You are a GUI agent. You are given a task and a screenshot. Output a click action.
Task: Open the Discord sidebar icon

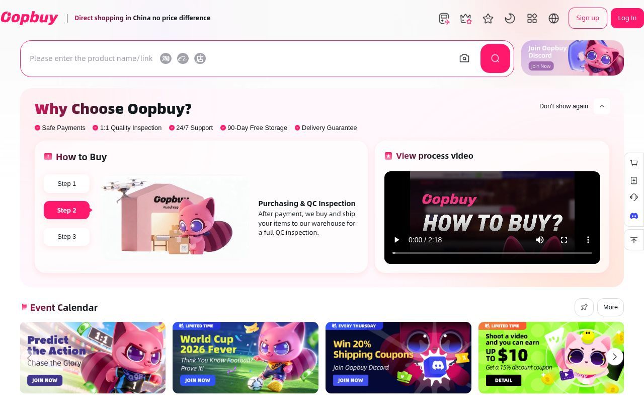tap(634, 216)
